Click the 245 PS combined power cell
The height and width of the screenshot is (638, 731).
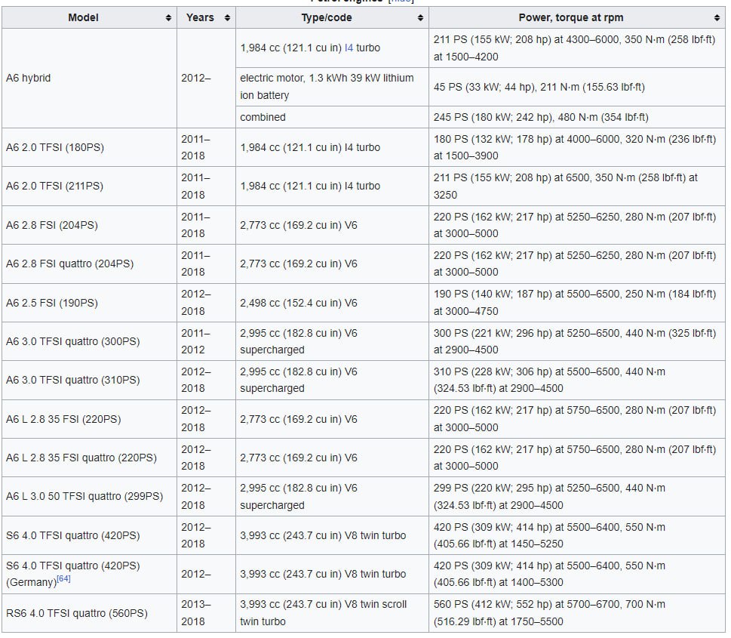577,117
